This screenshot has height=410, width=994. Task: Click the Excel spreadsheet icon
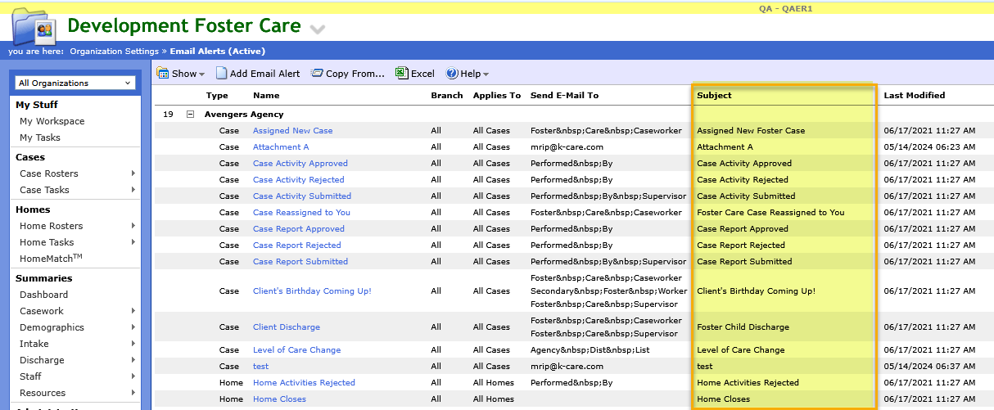[x=401, y=74]
